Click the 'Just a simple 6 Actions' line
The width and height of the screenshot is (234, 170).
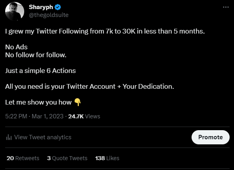40,71
